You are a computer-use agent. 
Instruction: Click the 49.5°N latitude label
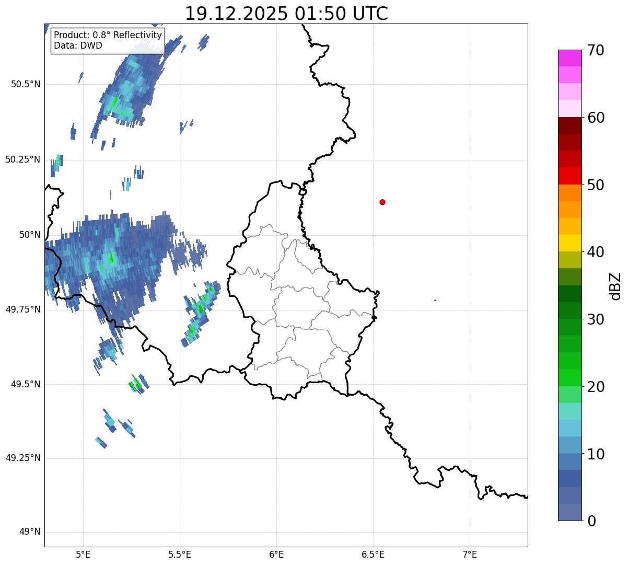click(26, 384)
